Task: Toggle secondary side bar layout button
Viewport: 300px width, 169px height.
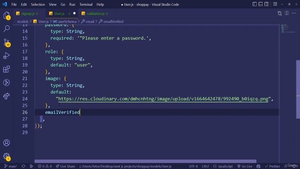Action: tap(266, 4)
